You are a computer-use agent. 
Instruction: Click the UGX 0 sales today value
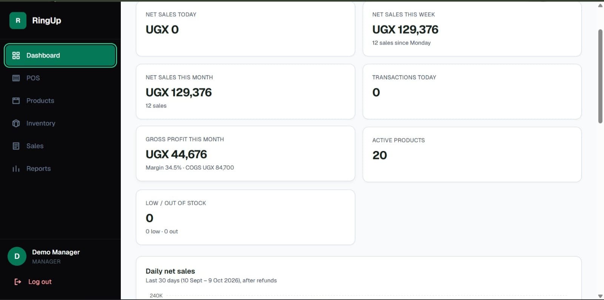point(162,29)
